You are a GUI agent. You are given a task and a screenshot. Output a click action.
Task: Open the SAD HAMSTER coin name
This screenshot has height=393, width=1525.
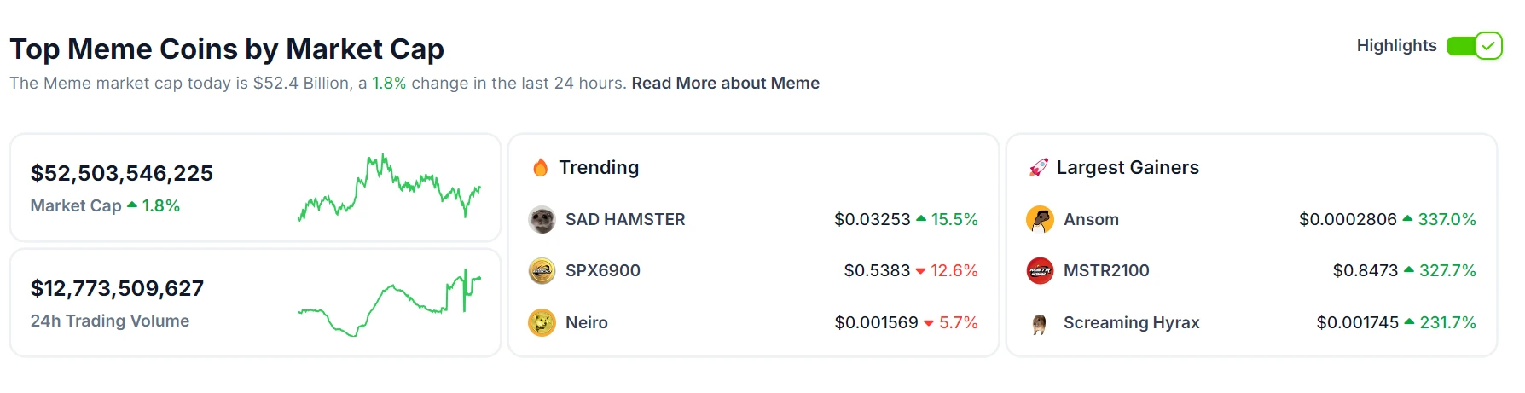tap(625, 220)
